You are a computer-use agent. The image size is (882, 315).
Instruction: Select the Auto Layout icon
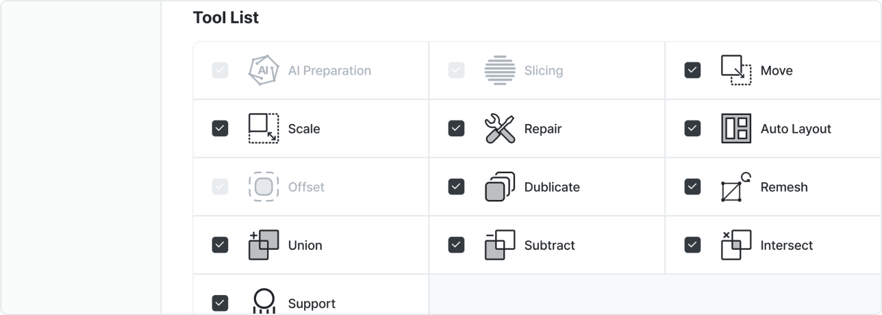pos(736,129)
